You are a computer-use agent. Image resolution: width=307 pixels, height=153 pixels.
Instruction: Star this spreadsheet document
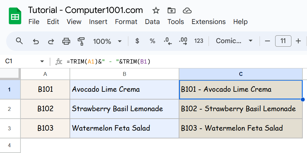(156, 10)
